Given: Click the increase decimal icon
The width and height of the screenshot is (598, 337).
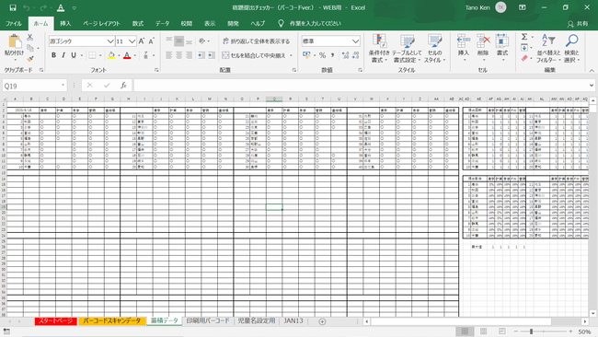Looking at the screenshot, I should [x=346, y=55].
